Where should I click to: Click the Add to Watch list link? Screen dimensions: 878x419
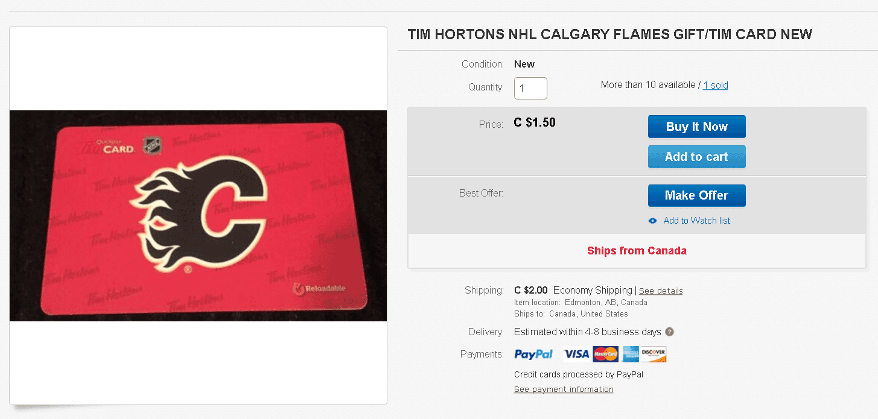point(696,221)
